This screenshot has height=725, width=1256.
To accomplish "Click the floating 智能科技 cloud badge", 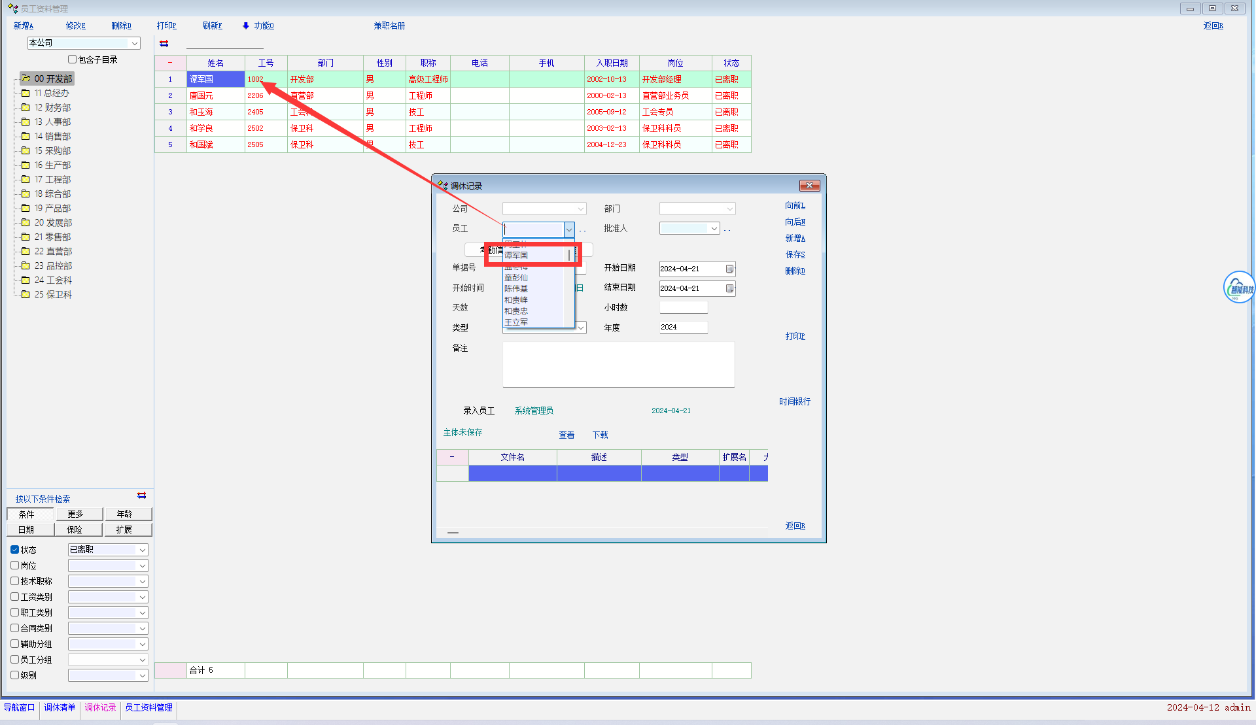I will coord(1239,288).
